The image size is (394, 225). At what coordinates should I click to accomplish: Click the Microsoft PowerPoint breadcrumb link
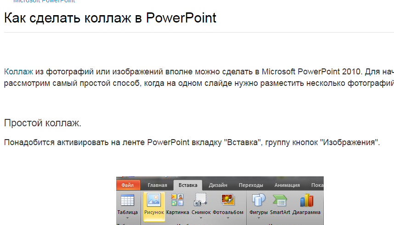pos(44,1)
